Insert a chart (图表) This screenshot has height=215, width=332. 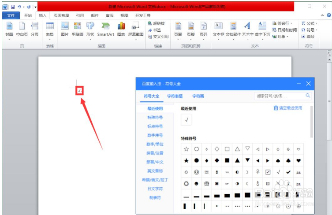tap(121, 30)
